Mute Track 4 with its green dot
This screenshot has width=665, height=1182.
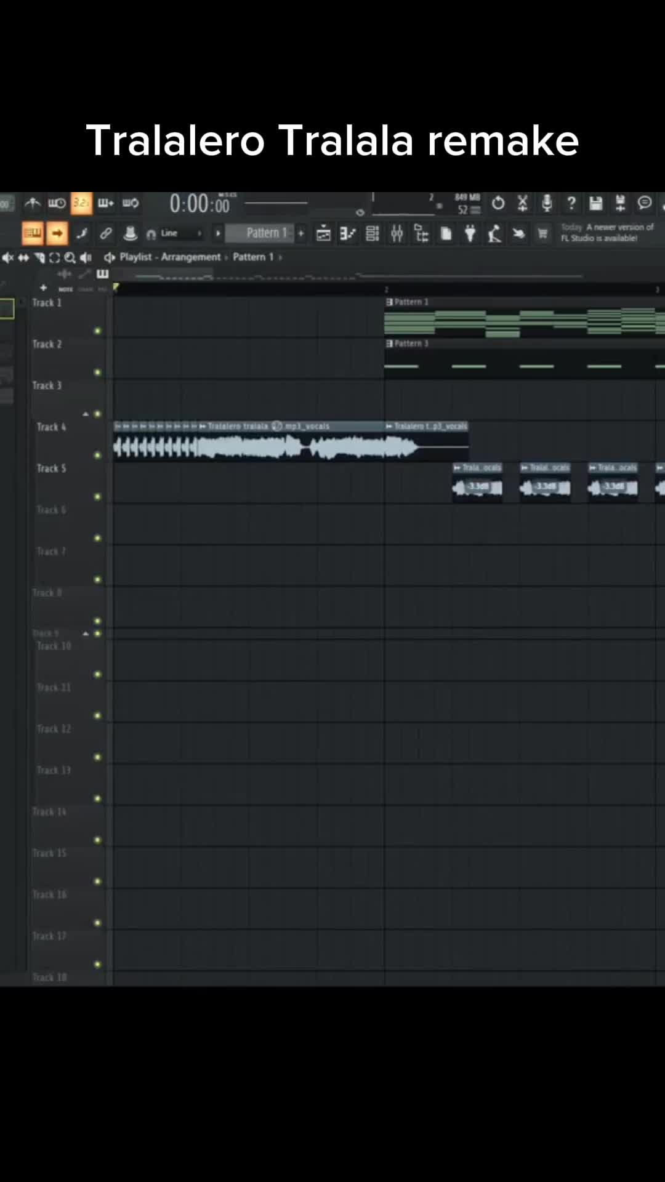[97, 456]
